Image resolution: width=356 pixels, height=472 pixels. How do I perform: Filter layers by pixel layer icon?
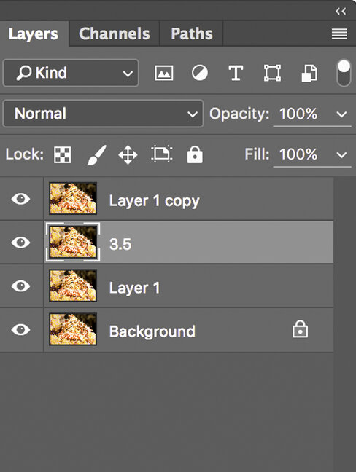(x=164, y=73)
